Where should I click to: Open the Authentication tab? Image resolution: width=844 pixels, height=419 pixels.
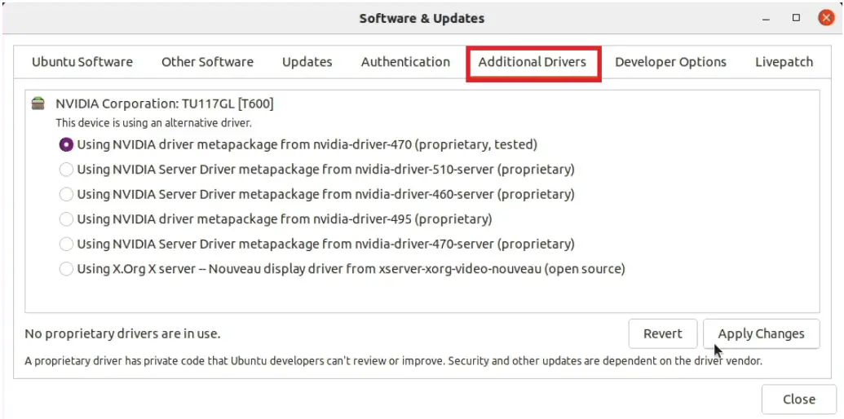point(405,62)
